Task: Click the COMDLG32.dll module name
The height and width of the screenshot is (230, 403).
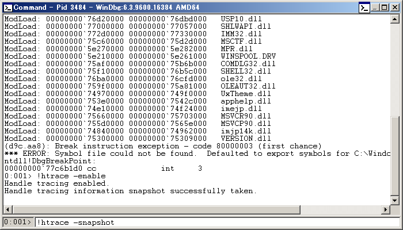Action: point(248,64)
